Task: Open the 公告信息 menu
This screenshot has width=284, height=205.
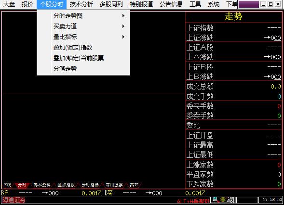Action: click(x=171, y=4)
